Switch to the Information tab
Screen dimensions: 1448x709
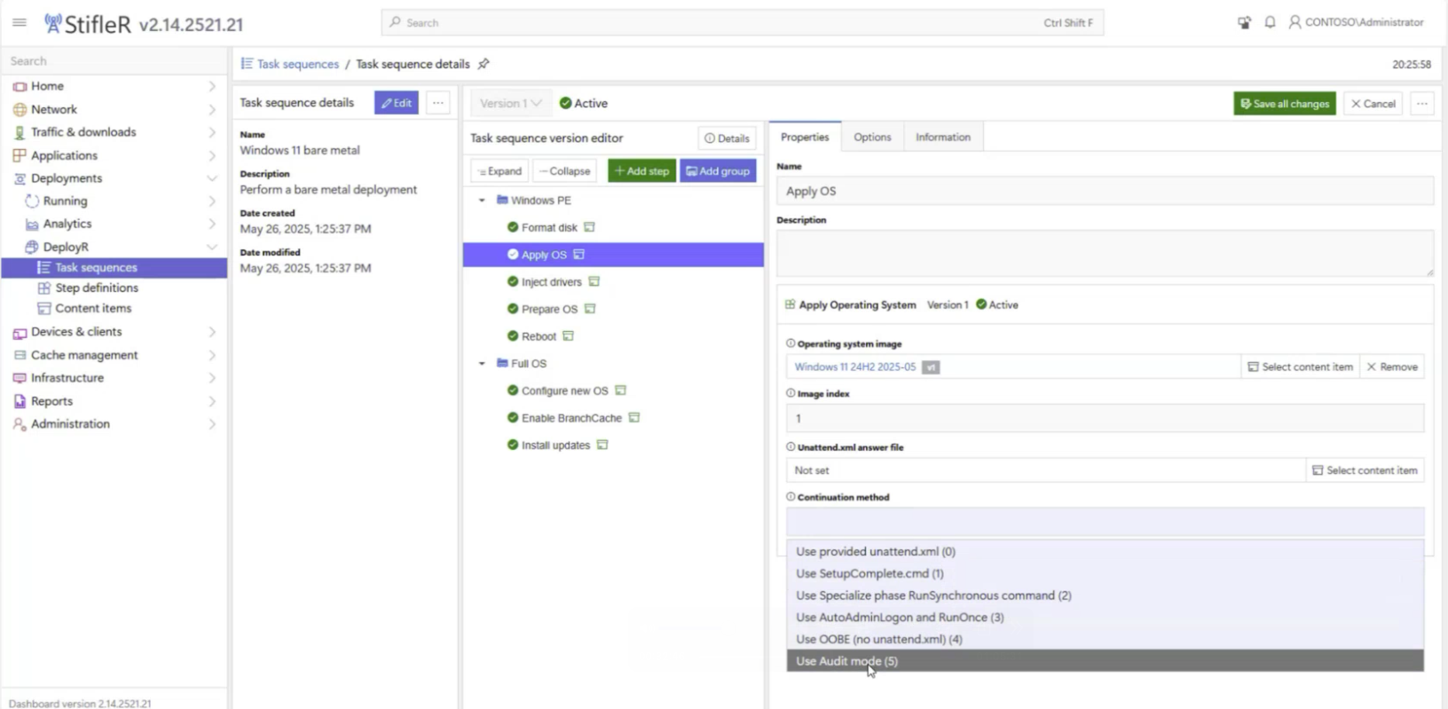click(943, 137)
